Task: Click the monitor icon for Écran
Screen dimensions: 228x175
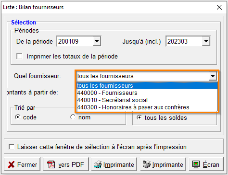Action: (196, 164)
